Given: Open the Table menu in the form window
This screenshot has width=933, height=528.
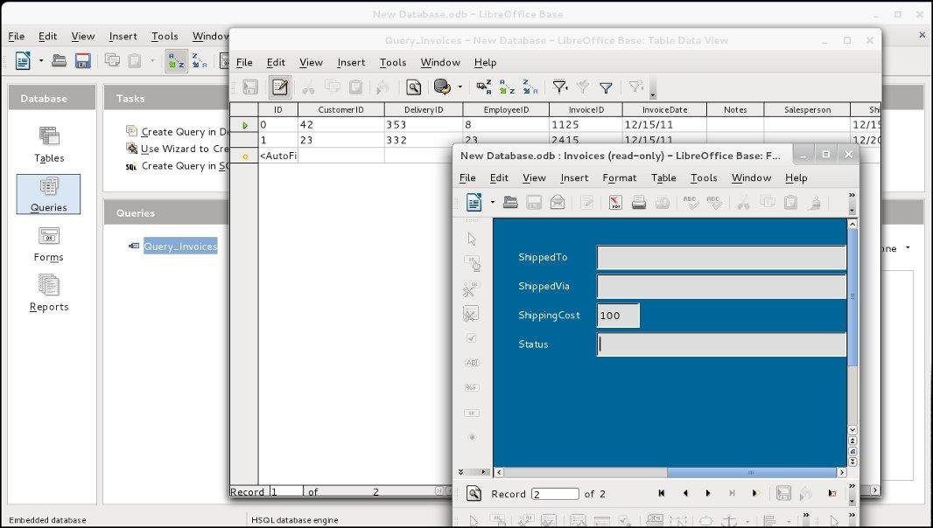Looking at the screenshot, I should point(663,177).
